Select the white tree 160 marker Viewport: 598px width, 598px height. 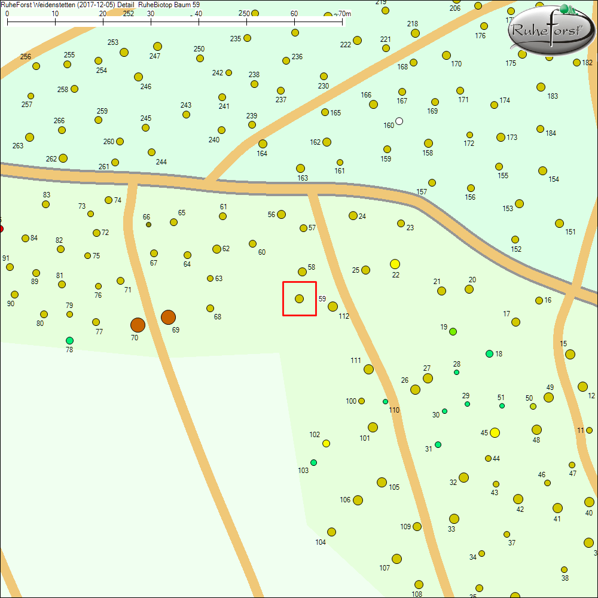click(399, 121)
